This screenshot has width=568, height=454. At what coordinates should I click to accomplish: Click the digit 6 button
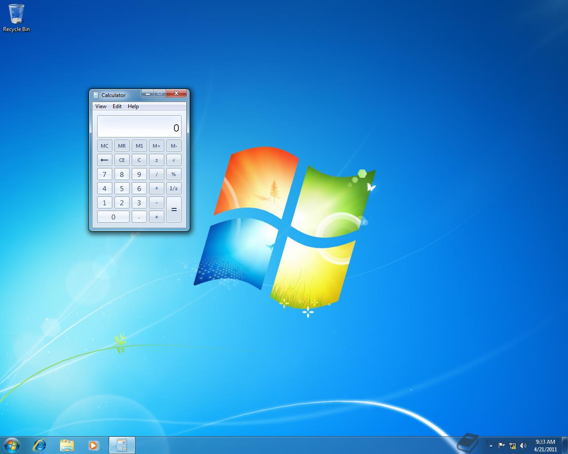click(x=139, y=188)
